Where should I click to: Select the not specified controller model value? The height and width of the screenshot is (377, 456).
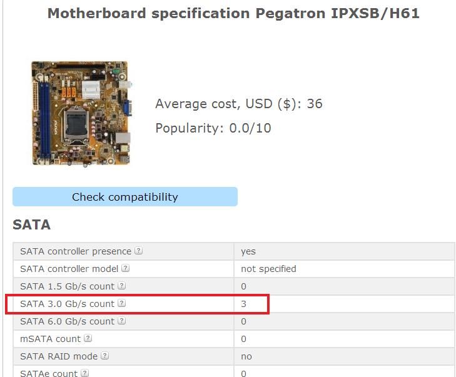pos(268,269)
